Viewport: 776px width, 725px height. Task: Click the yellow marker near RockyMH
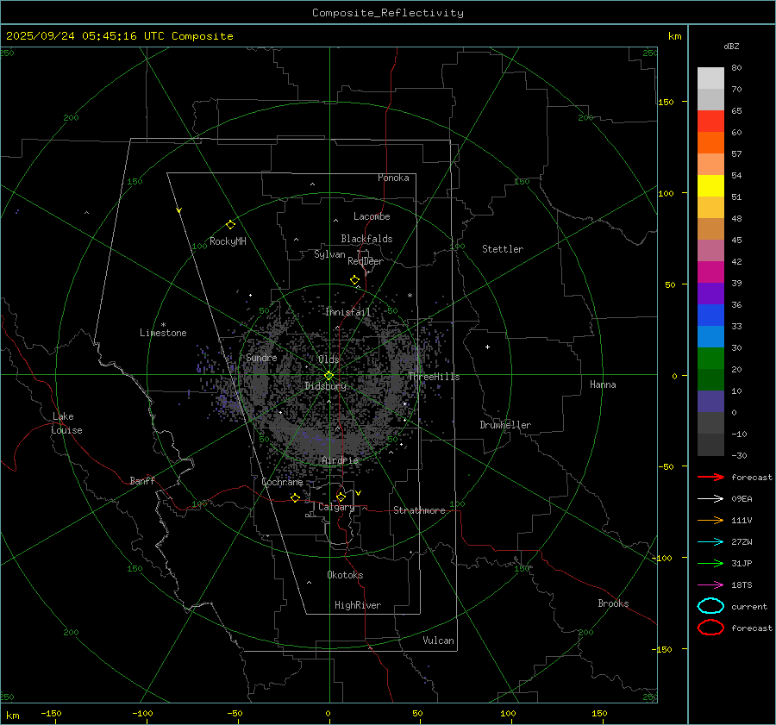pyautogui.click(x=230, y=224)
